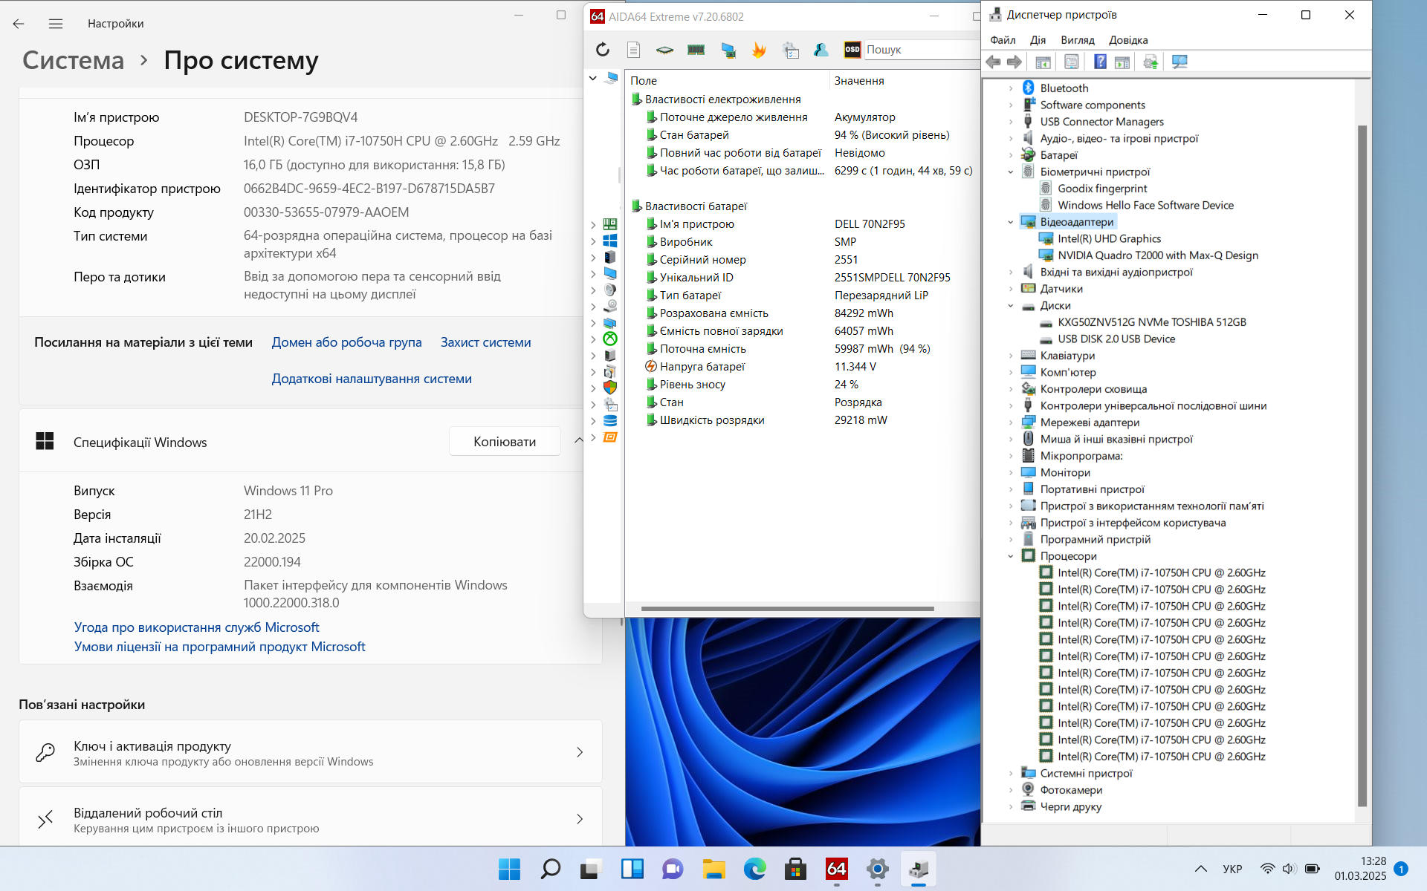1427x891 pixels.
Task: Click the AIDA64 user profile toolbar icon
Action: pyautogui.click(x=821, y=50)
